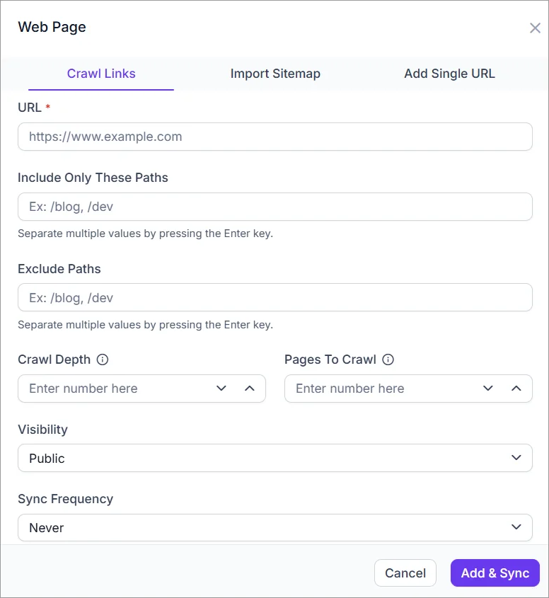Switch to the Import Sitemap tab
The width and height of the screenshot is (549, 598).
[x=275, y=74]
